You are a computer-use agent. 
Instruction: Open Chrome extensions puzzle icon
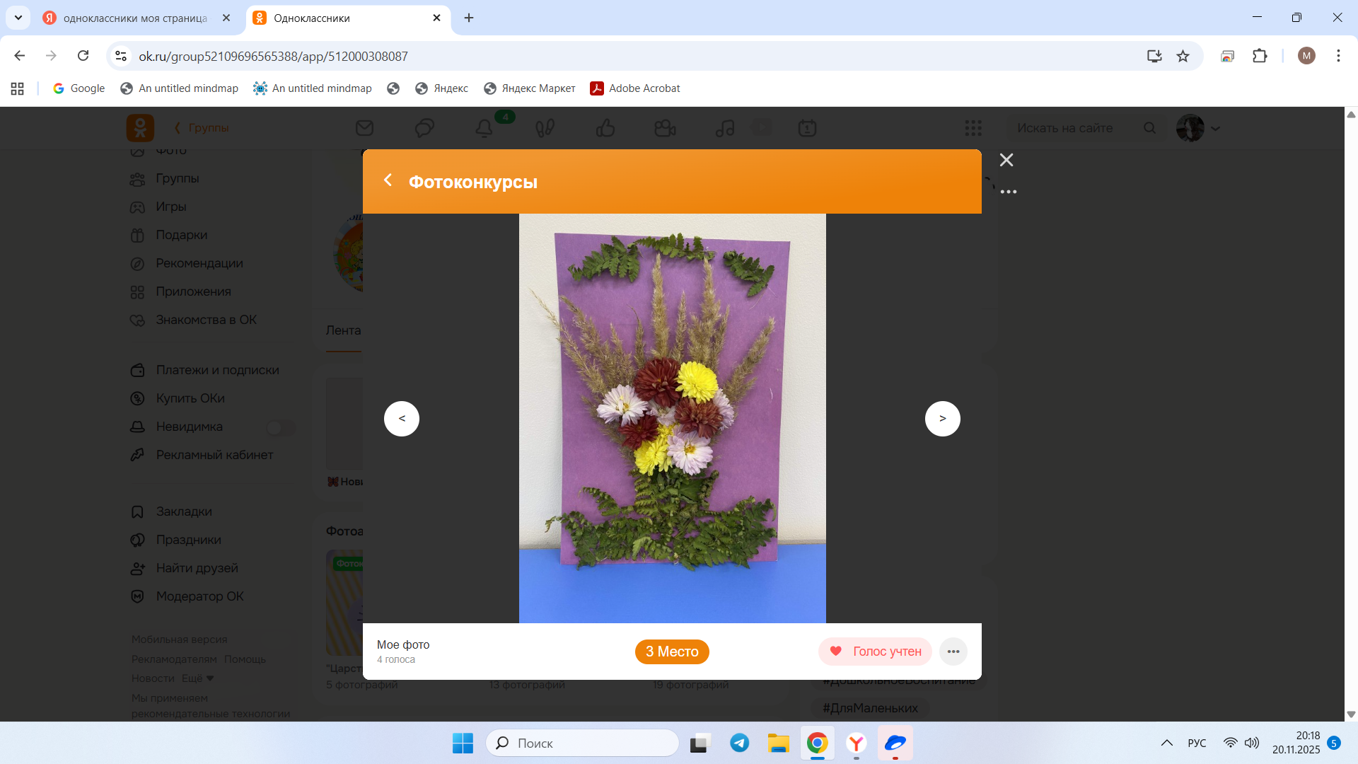[x=1260, y=56]
